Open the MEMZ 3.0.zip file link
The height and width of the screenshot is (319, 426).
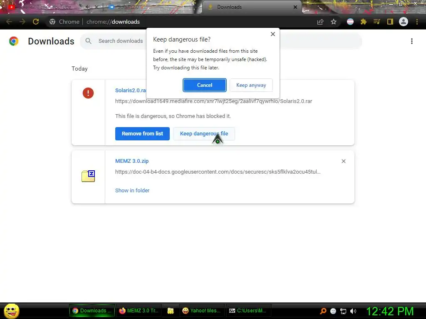point(132,161)
